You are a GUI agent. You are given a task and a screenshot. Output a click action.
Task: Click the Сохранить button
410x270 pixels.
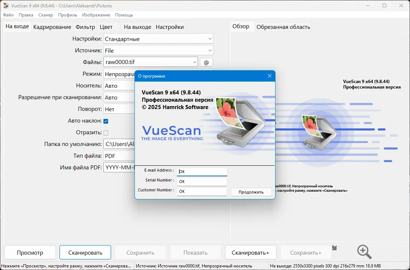[x=140, y=252]
